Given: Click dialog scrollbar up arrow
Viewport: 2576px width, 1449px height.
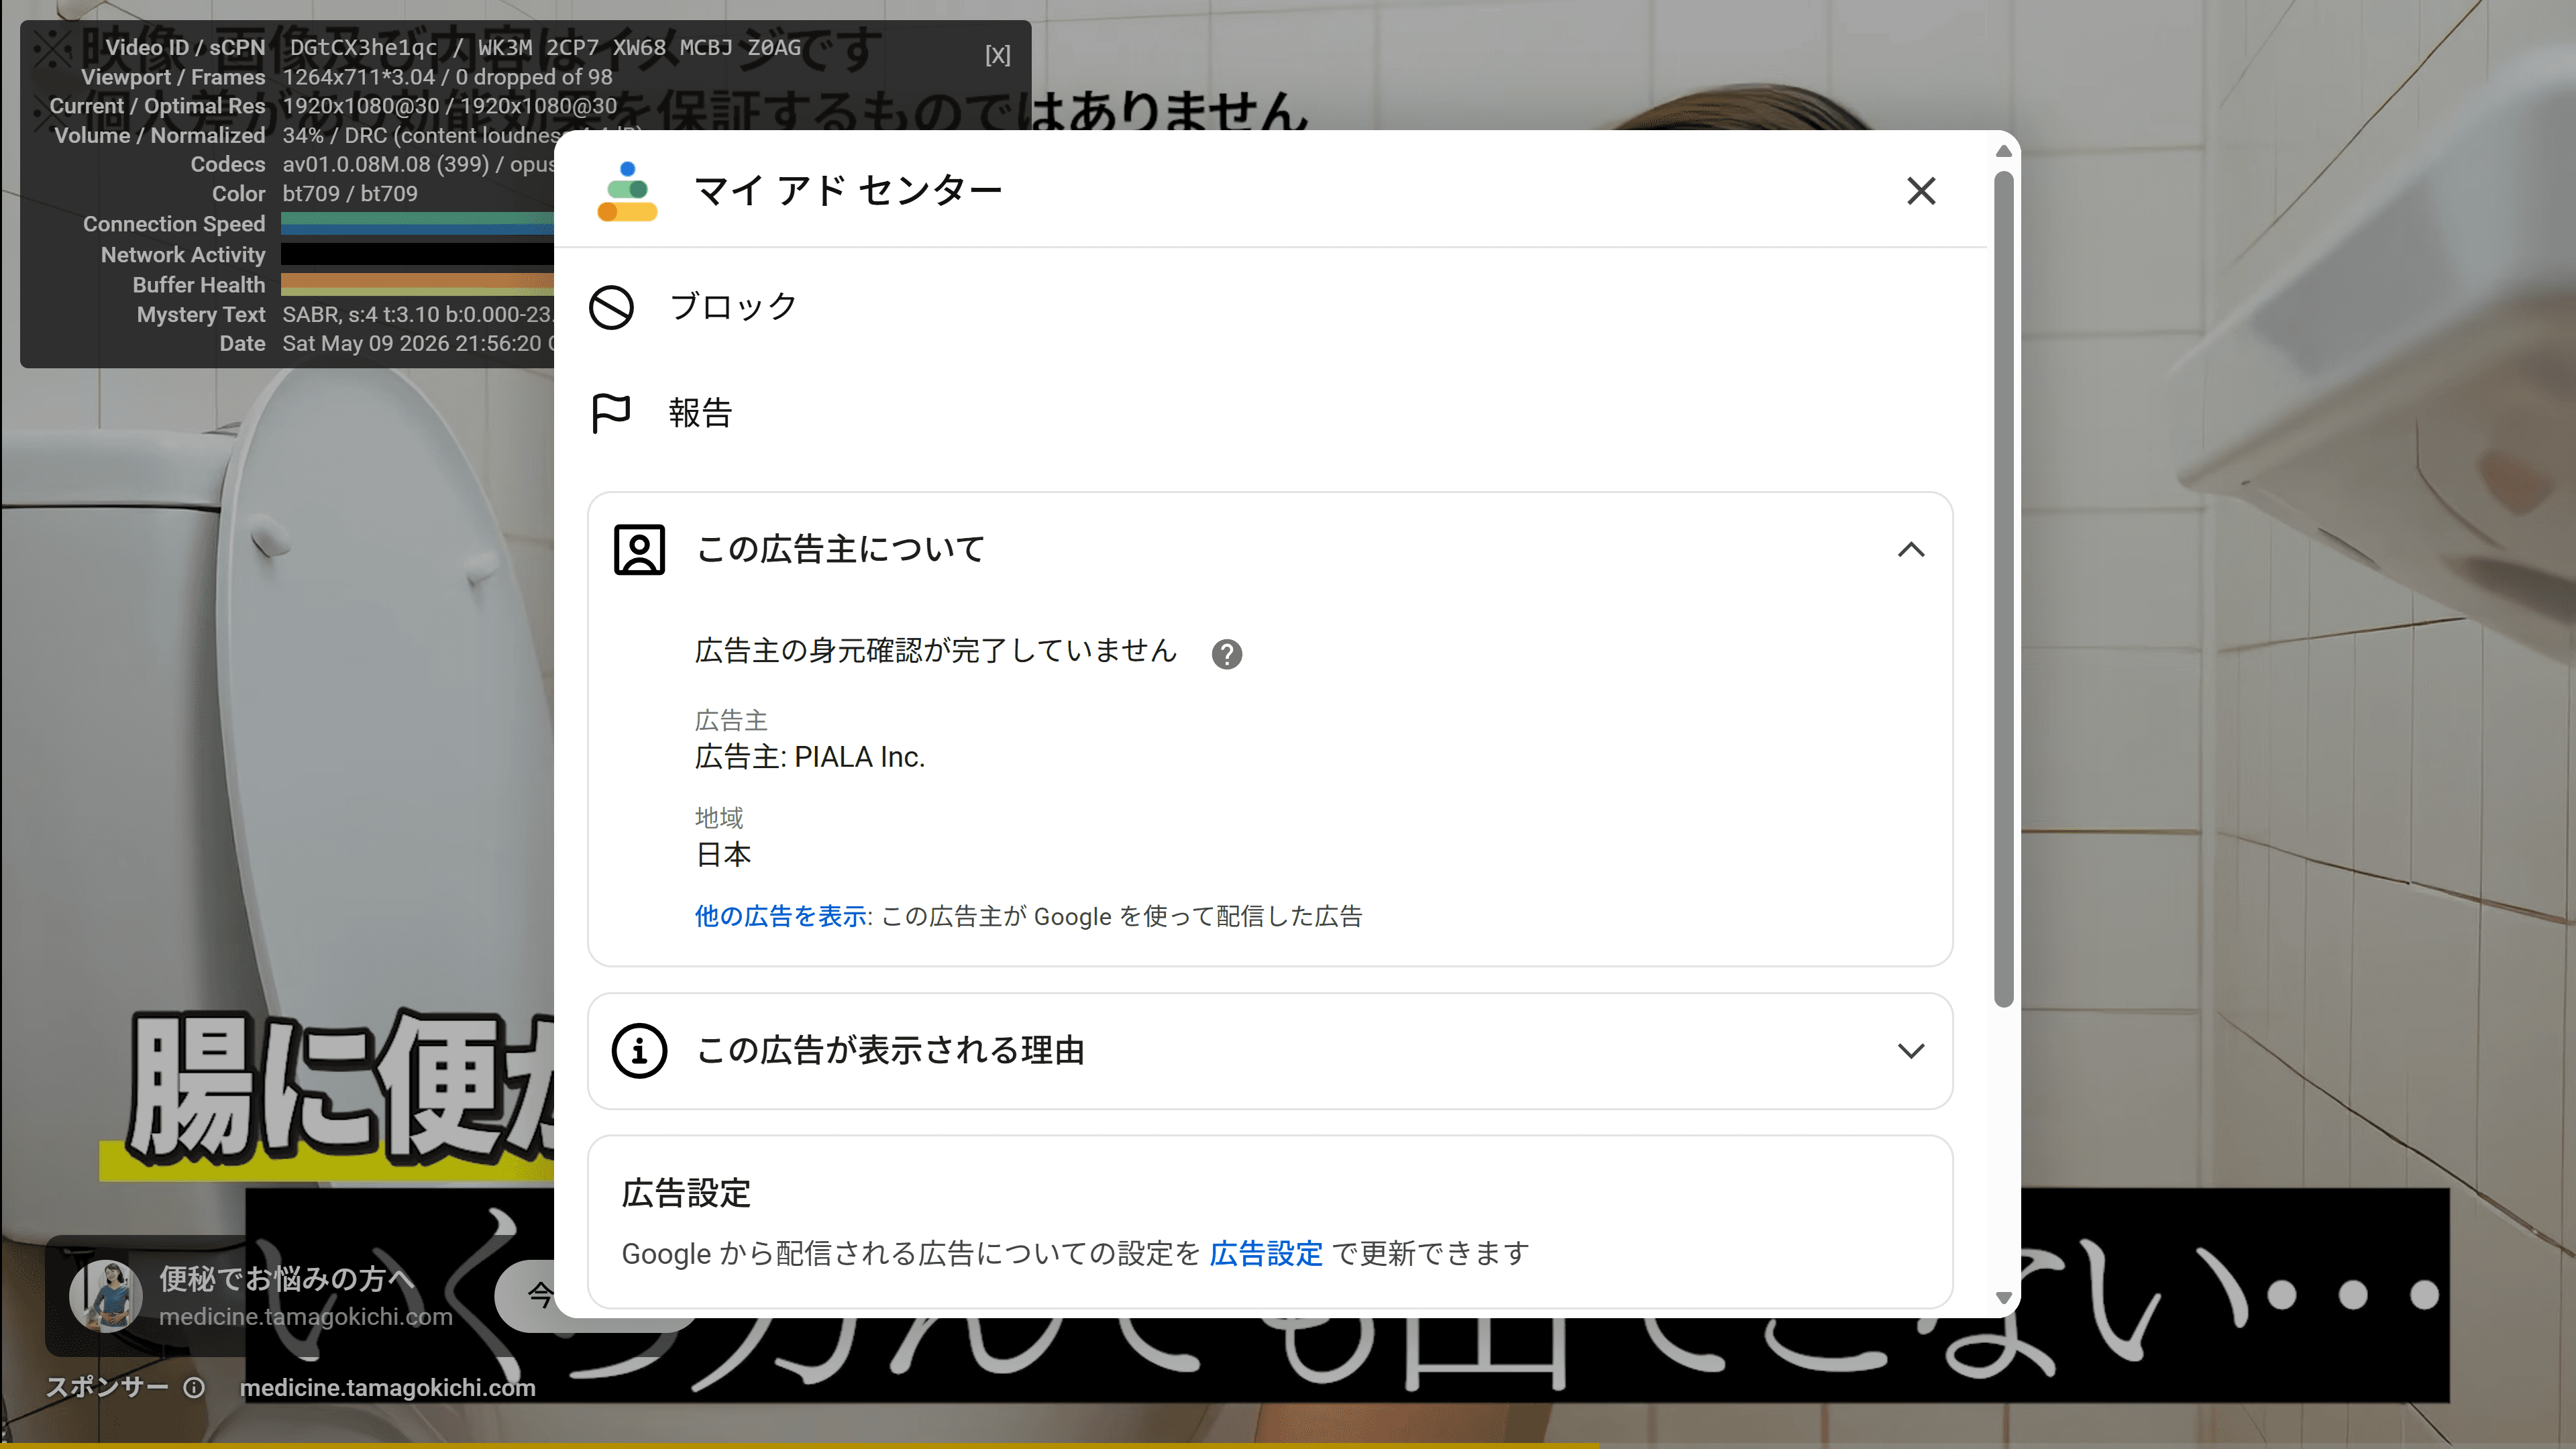Looking at the screenshot, I should (x=2003, y=151).
